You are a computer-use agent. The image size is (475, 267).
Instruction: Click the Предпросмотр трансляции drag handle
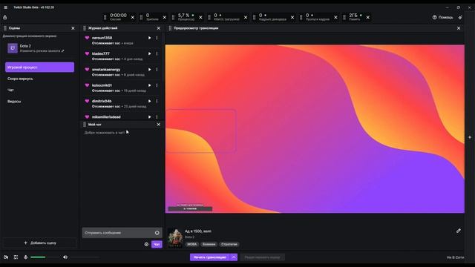170,28
